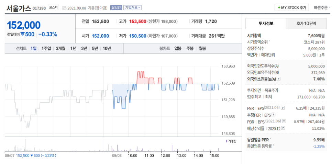Toggle the 실시간 real-time badge

click(x=116, y=8)
